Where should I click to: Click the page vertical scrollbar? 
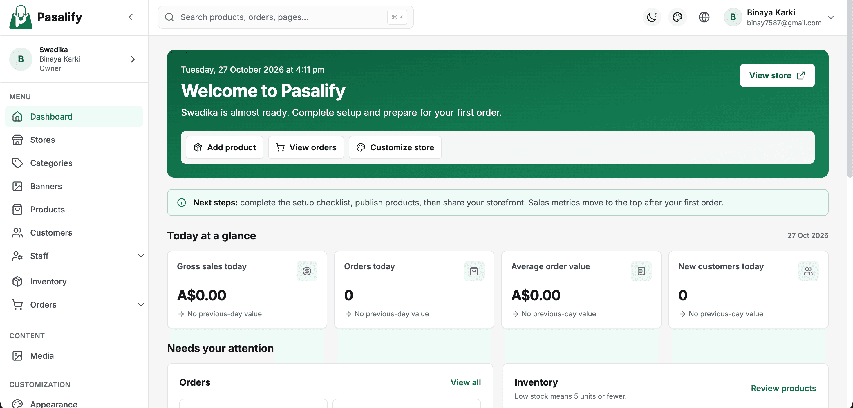point(850,89)
